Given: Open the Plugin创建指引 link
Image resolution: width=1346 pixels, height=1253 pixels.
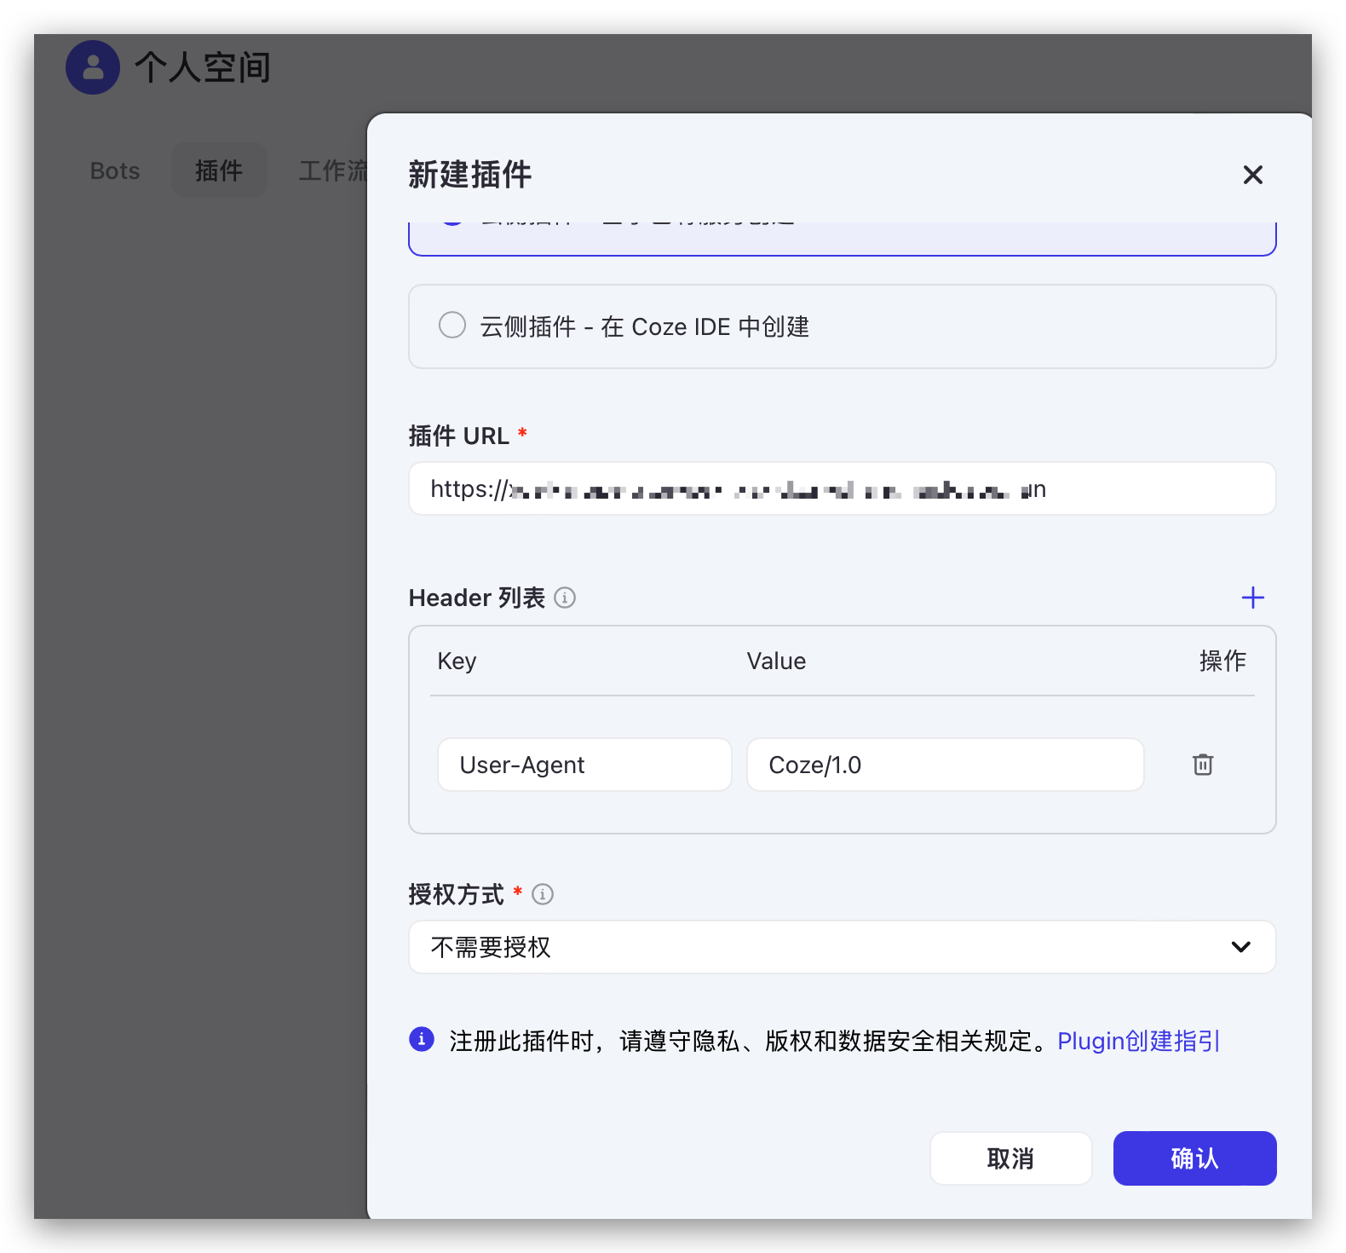Looking at the screenshot, I should click(1138, 1041).
